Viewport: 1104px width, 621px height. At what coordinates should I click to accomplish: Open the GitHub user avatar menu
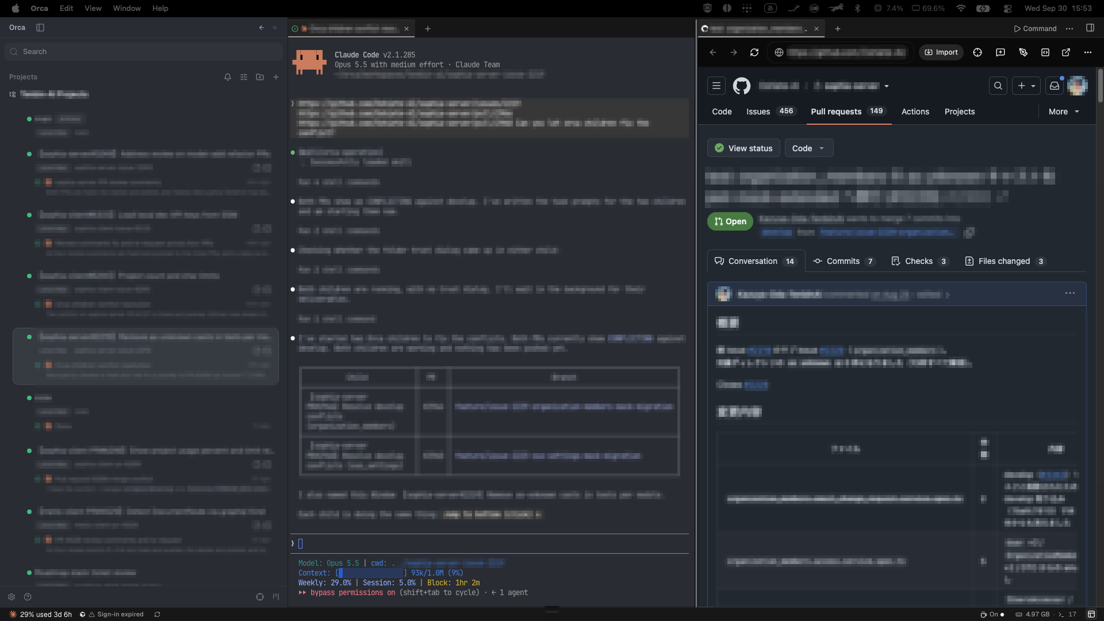pyautogui.click(x=1078, y=86)
